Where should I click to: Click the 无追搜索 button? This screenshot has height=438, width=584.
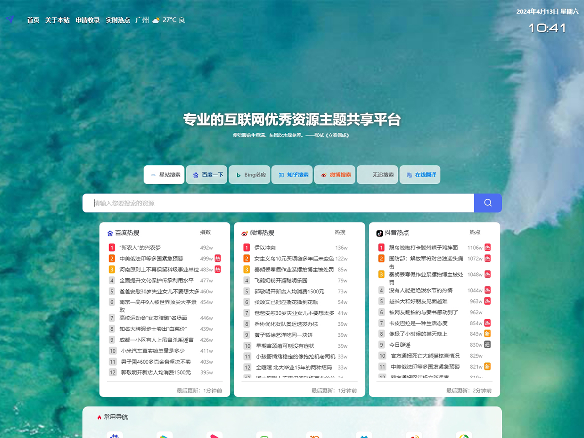(x=377, y=175)
